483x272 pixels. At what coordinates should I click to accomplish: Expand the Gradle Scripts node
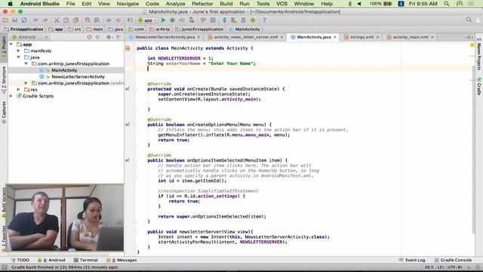click(11, 96)
